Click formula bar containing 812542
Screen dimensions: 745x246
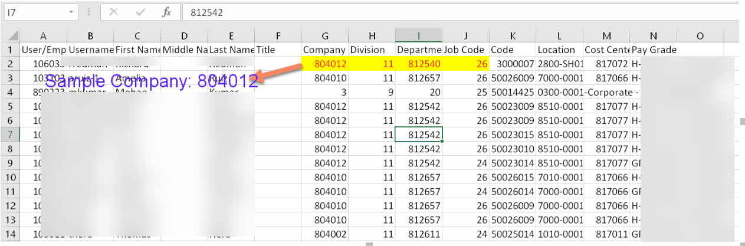coord(460,12)
